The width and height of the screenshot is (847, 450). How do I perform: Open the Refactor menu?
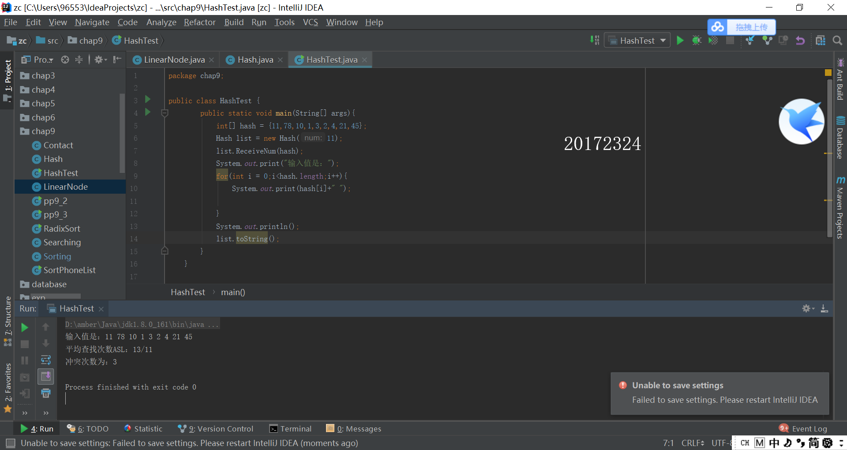(x=199, y=22)
